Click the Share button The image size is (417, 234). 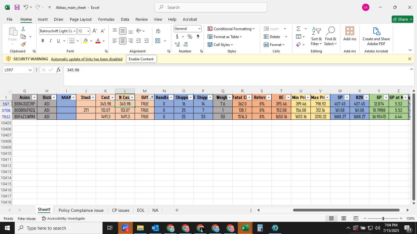click(402, 19)
